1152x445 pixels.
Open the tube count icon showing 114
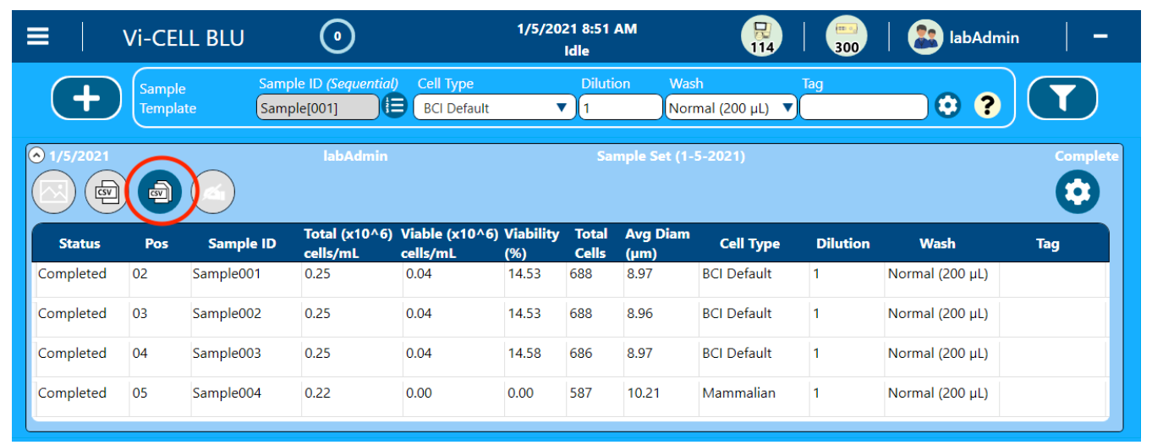pyautogui.click(x=762, y=36)
